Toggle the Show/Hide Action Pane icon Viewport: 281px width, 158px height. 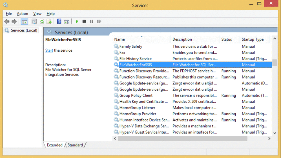click(x=67, y=22)
